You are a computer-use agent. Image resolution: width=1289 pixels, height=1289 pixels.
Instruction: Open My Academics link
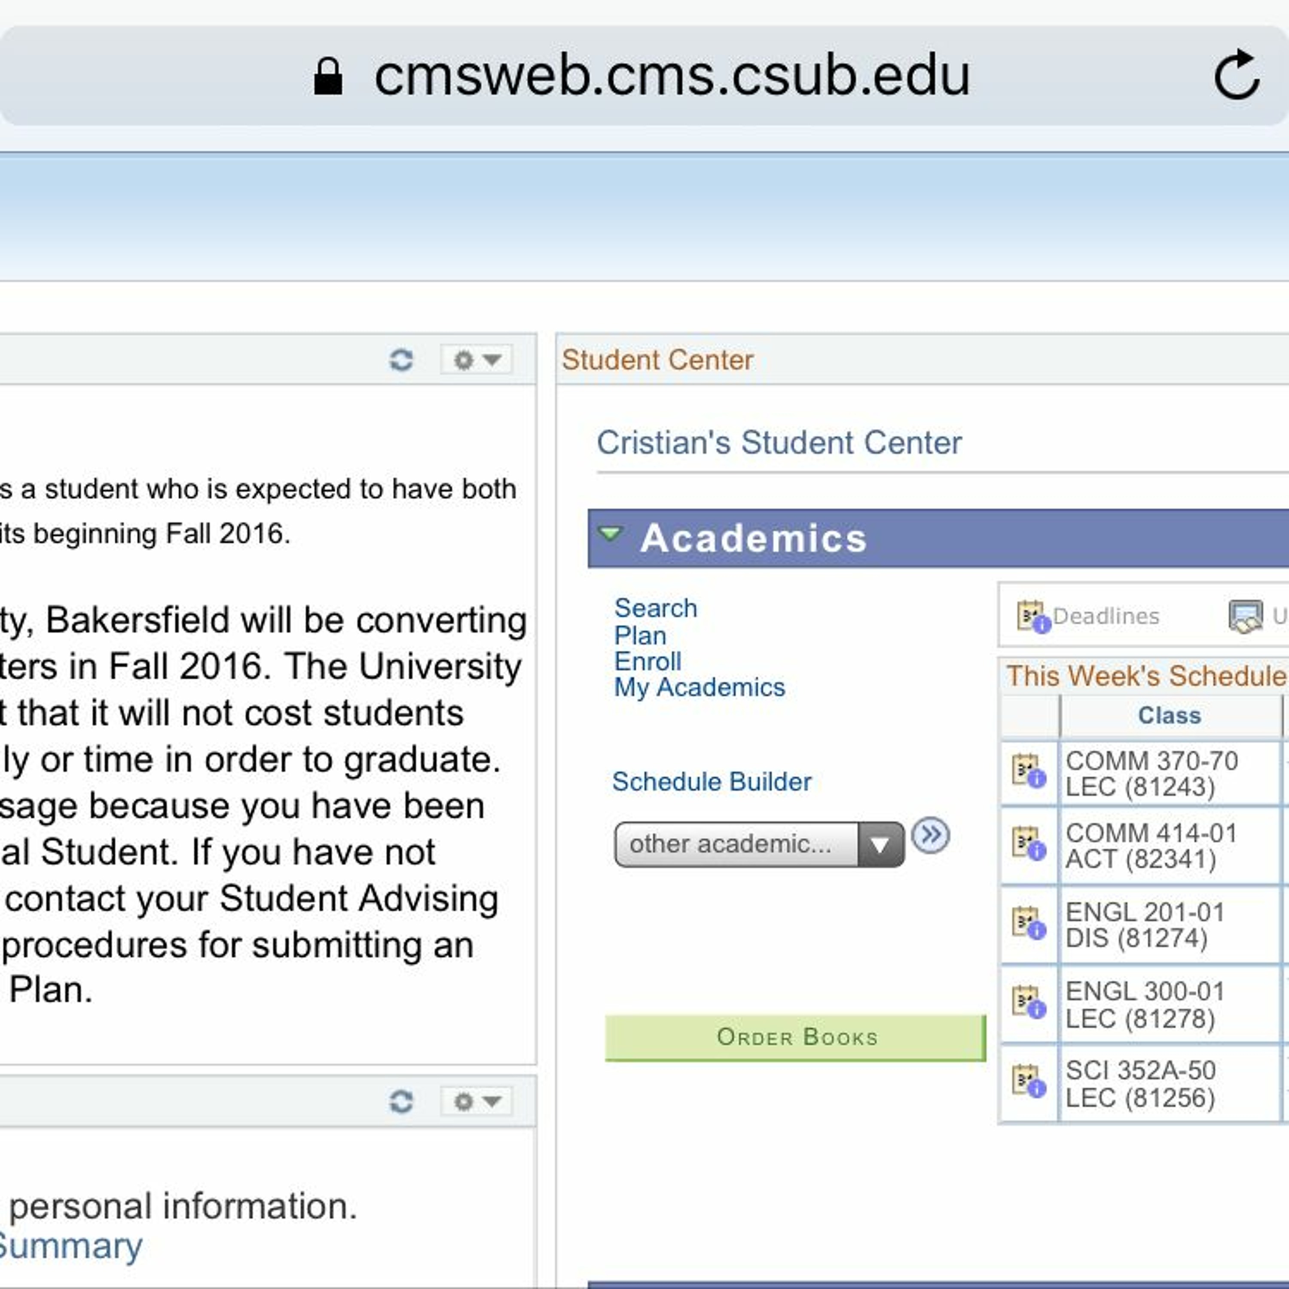tap(699, 687)
